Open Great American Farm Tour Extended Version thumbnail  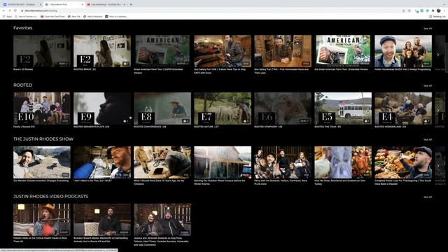343,51
